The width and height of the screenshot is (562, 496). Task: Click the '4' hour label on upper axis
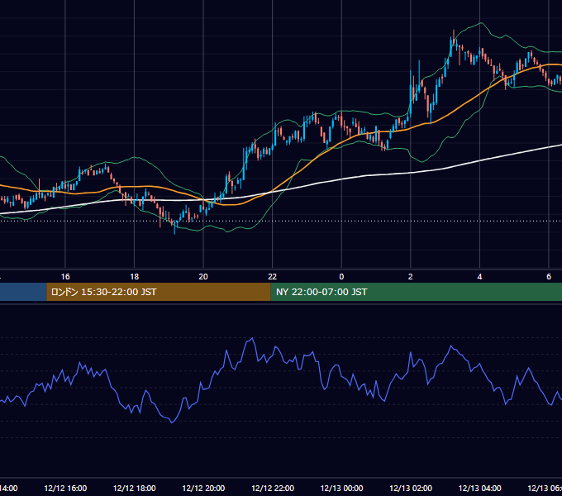coord(479,277)
